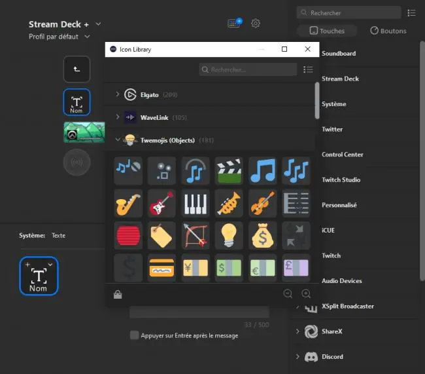Pick the euro banknote icon
The width and height of the screenshot is (425, 374).
[x=263, y=268]
